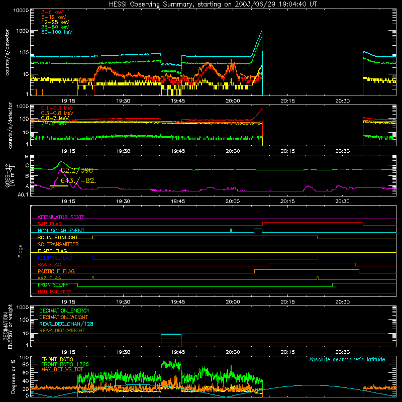
Task: Click the MAX_DET_VS_TOT legend label
Action: click(62, 369)
